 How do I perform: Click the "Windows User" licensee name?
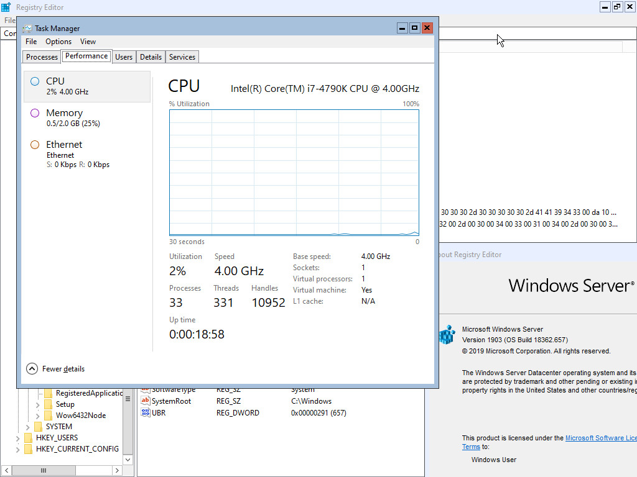(x=493, y=460)
